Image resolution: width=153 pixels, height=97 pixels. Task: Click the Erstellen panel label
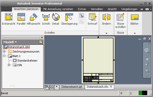click(x=50, y=33)
